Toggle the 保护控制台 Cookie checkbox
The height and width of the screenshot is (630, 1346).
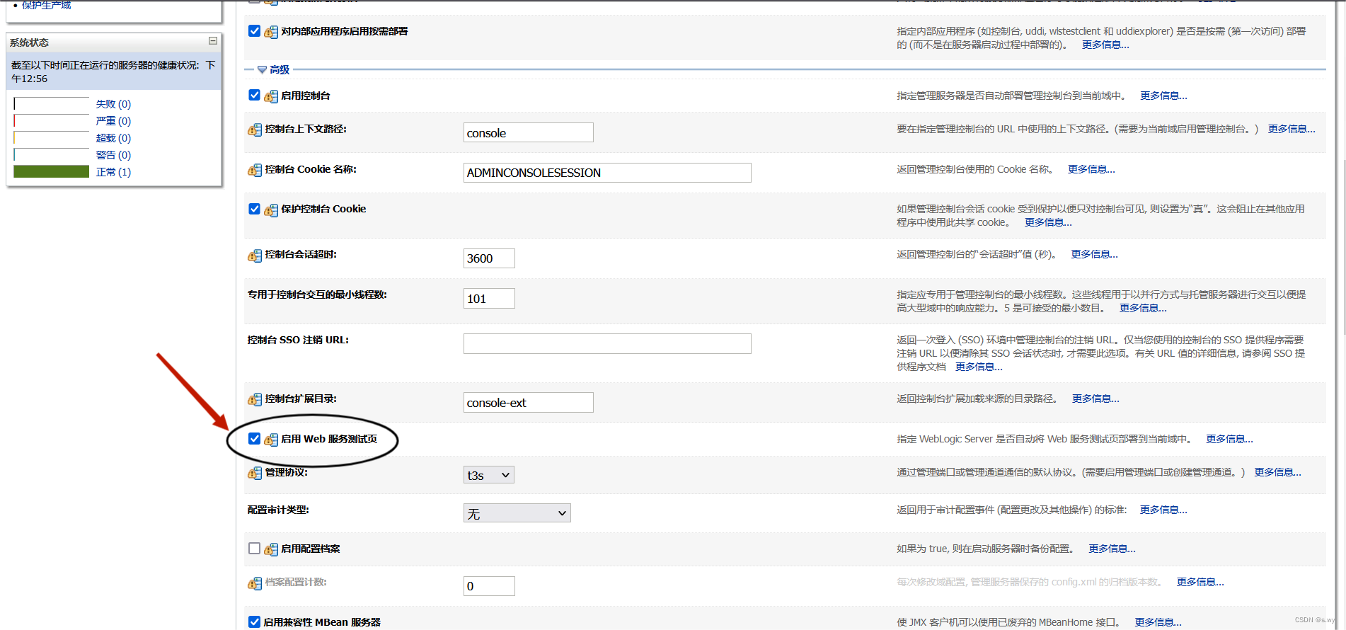(x=255, y=209)
